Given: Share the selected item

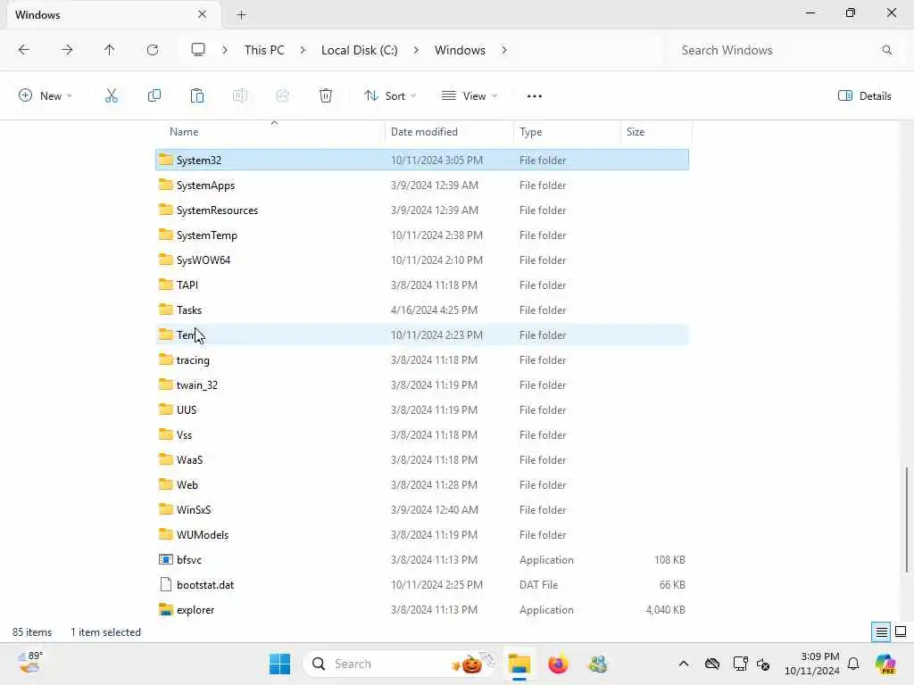Looking at the screenshot, I should [283, 95].
